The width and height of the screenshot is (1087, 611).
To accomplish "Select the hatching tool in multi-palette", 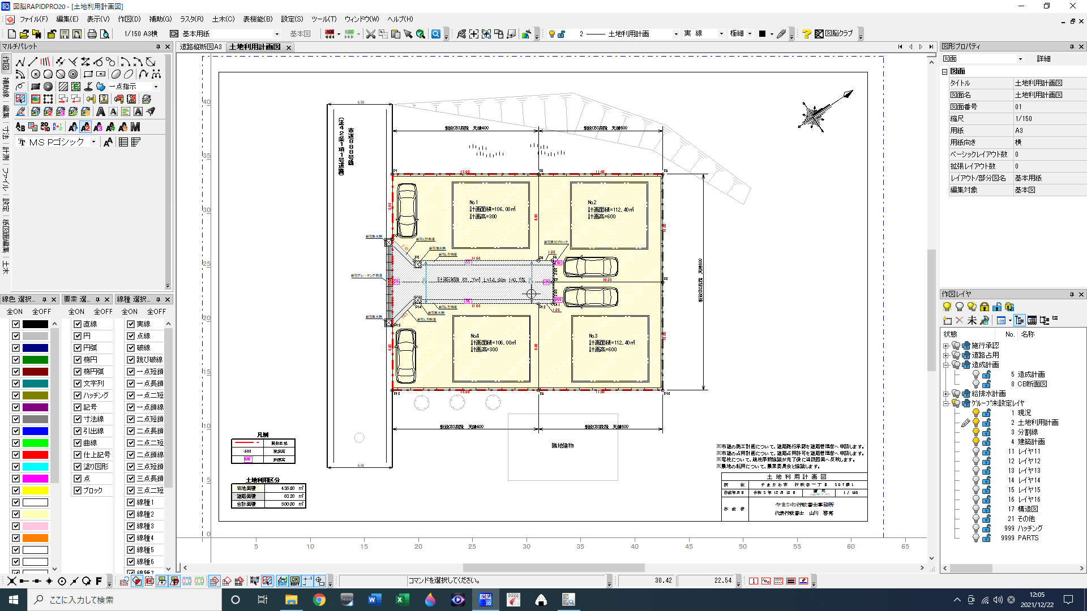I will 63,87.
